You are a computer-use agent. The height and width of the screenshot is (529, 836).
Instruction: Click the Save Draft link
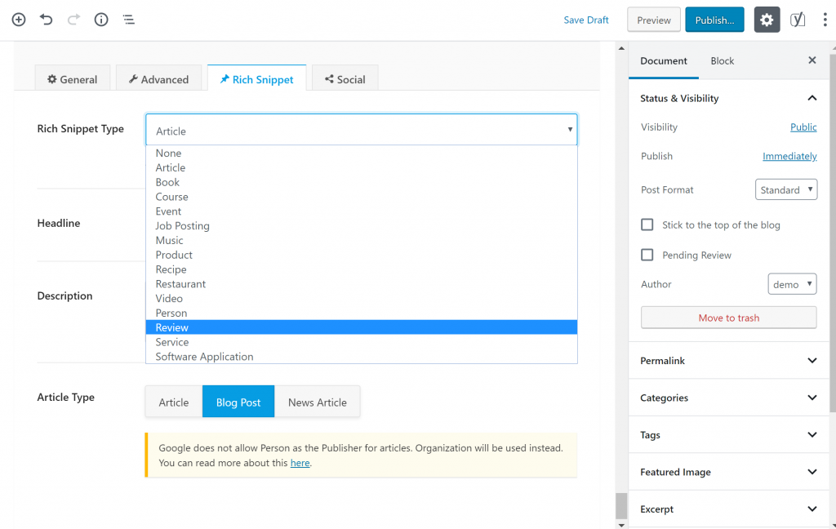tap(585, 20)
